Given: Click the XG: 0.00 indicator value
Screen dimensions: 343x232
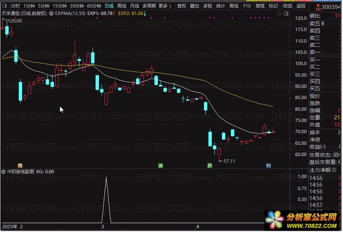Looking at the screenshot, I should pyautogui.click(x=45, y=172).
